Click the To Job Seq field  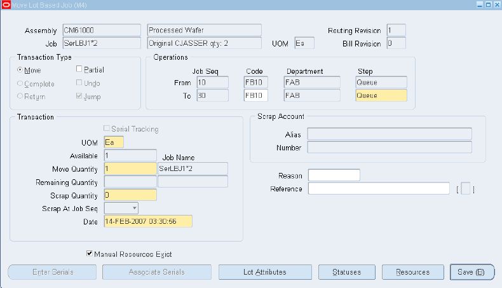tap(213, 95)
